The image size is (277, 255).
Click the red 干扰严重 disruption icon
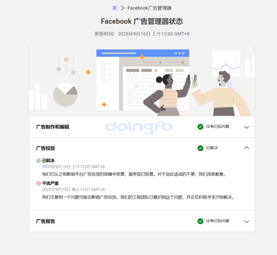click(x=38, y=183)
